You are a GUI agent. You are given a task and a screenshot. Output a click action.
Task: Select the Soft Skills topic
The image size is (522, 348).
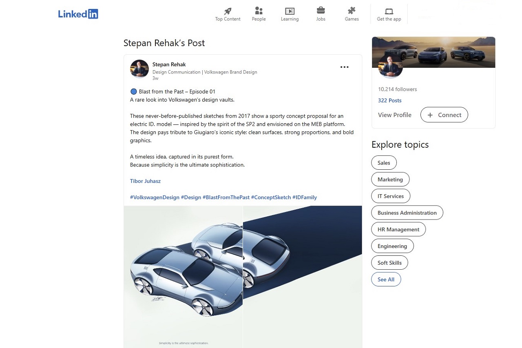[389, 263]
